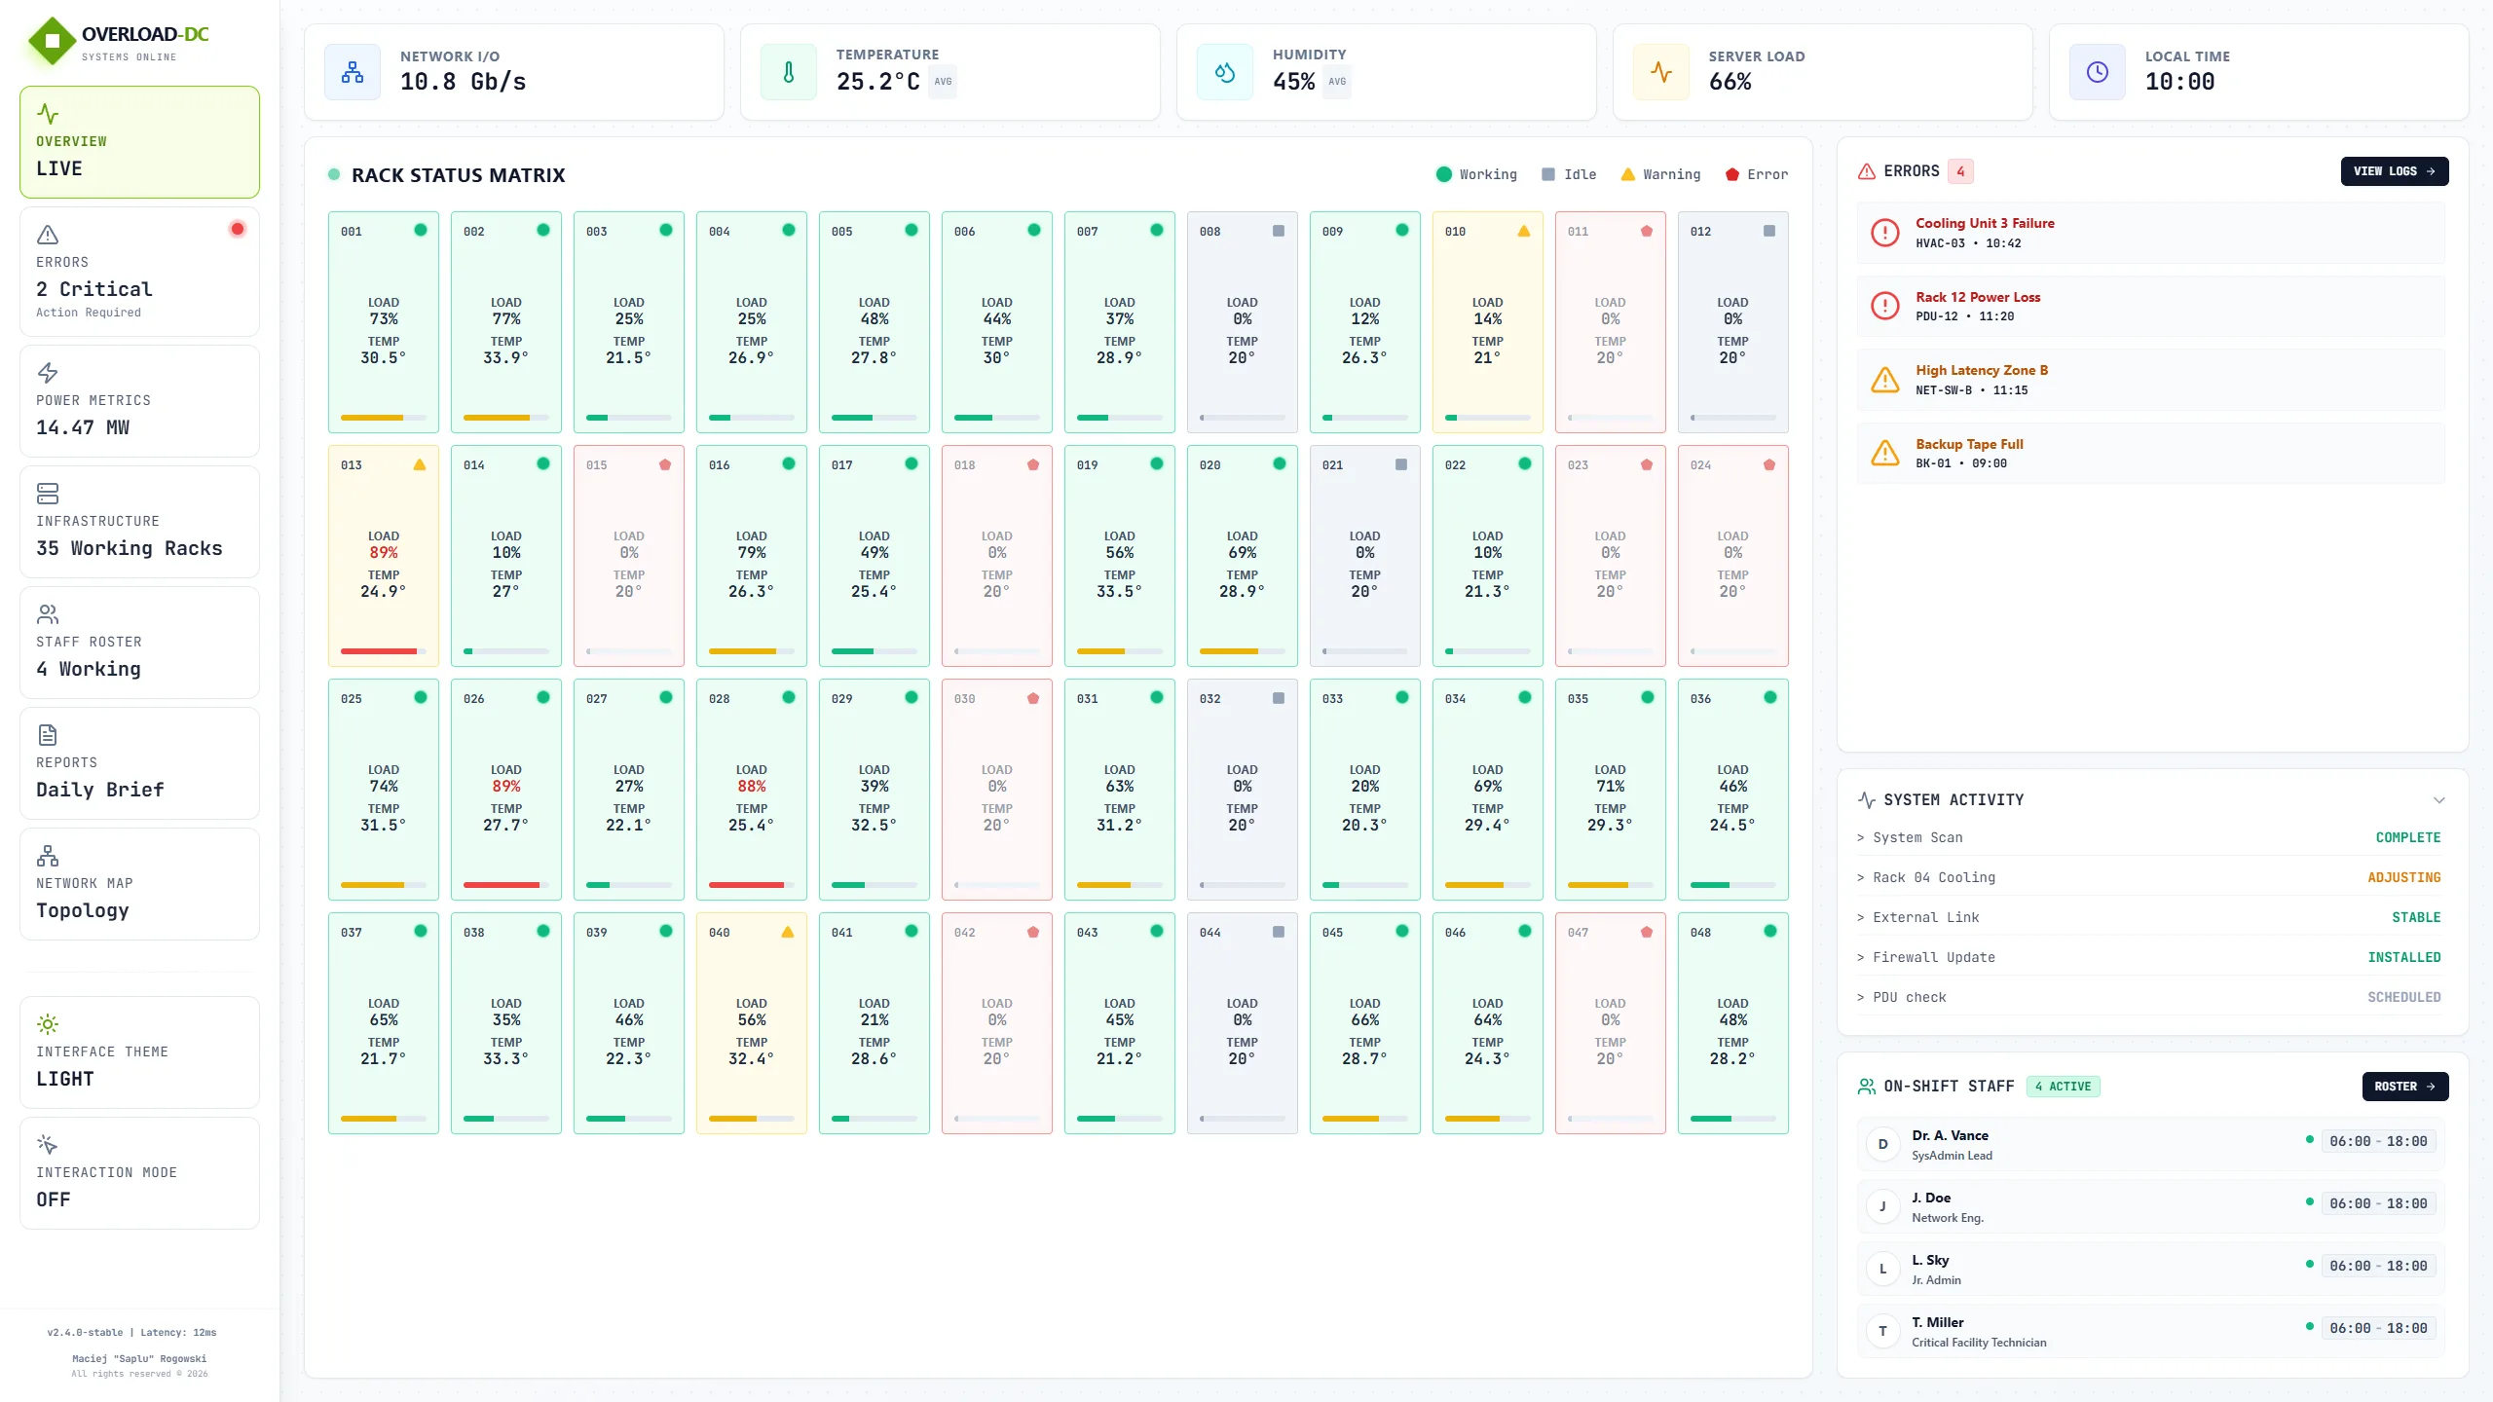Click the Cooling Unit 3 Failure alert icon
The width and height of the screenshot is (2493, 1402).
[1885, 233]
